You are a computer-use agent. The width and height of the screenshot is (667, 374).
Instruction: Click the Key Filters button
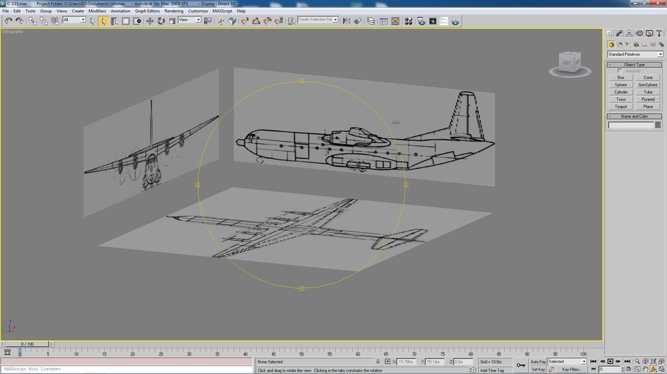(571, 369)
